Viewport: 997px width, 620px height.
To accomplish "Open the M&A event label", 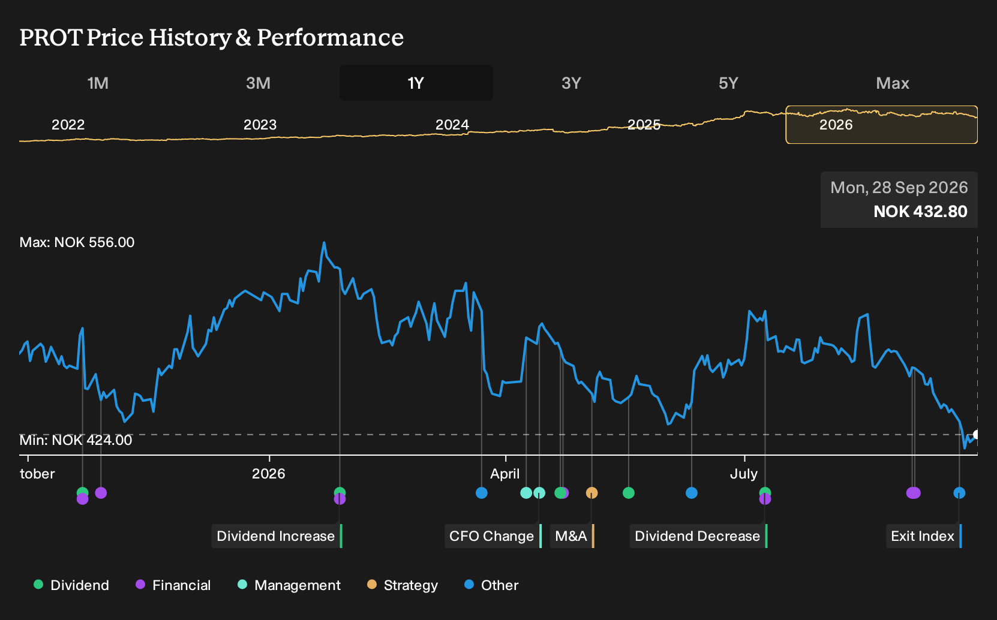I will coord(572,536).
